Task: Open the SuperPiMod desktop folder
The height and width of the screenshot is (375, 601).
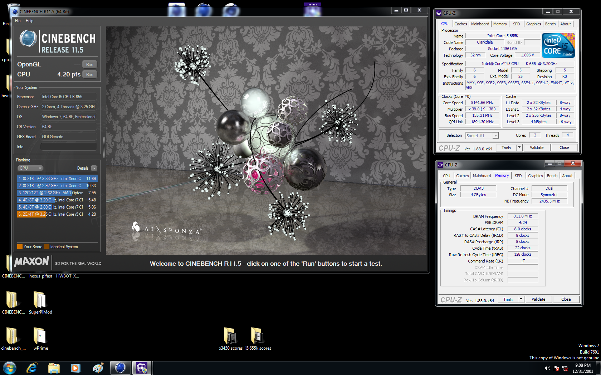Action: pyautogui.click(x=40, y=302)
